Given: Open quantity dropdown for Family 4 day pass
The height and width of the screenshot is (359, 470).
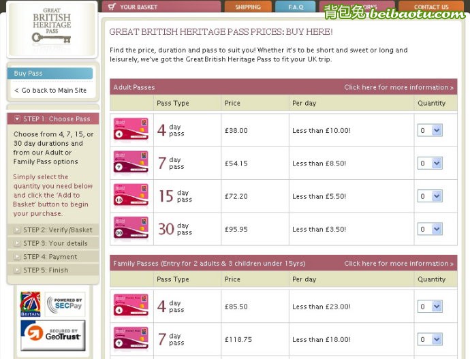Looking at the screenshot, I should pyautogui.click(x=430, y=307).
